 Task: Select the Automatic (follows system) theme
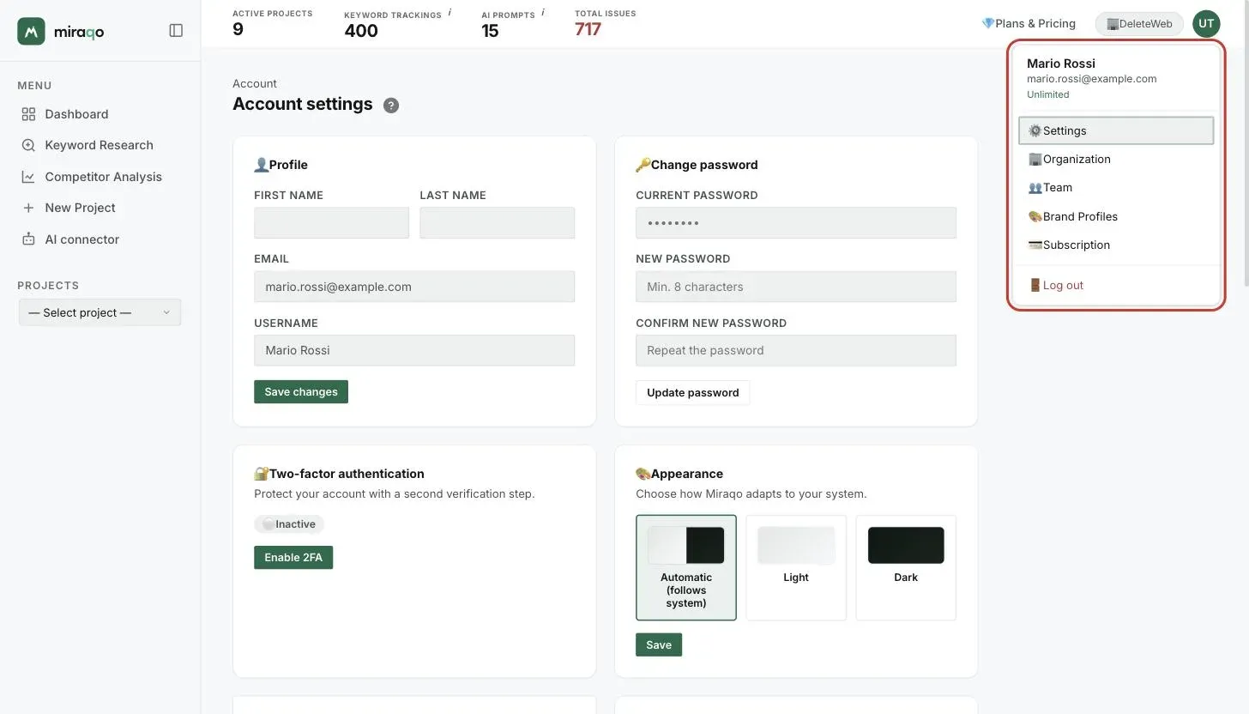click(686, 567)
